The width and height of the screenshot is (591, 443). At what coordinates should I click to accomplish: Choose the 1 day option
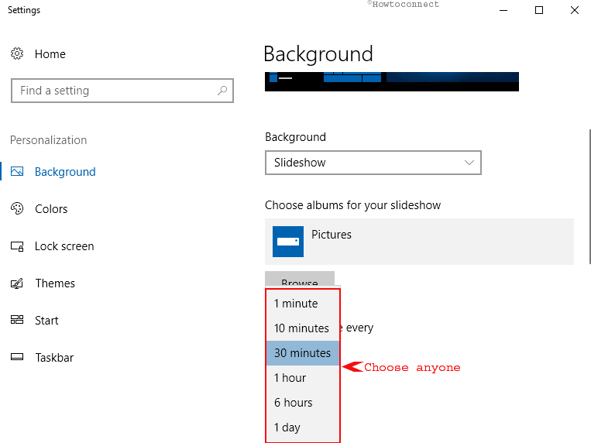303,428
